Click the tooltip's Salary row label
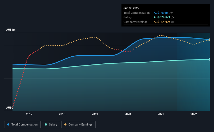Screen dimensions: 214x132 click(x=128, y=17)
